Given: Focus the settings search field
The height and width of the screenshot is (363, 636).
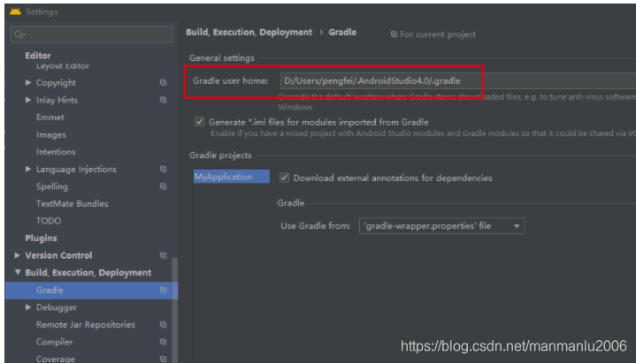Looking at the screenshot, I should [x=92, y=34].
